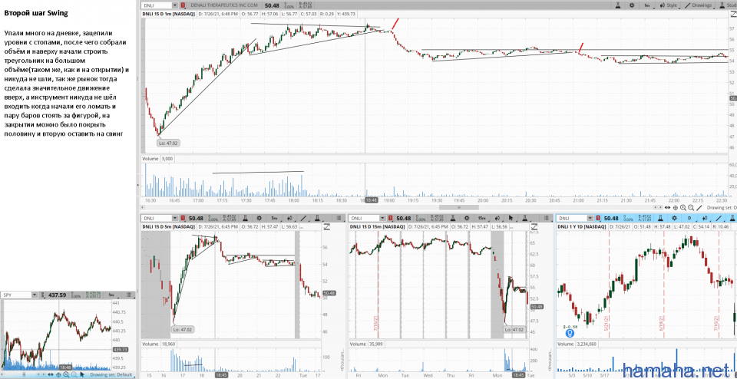Expand symbol dropdown arrow of DNLI 5m chart

(x=174, y=218)
